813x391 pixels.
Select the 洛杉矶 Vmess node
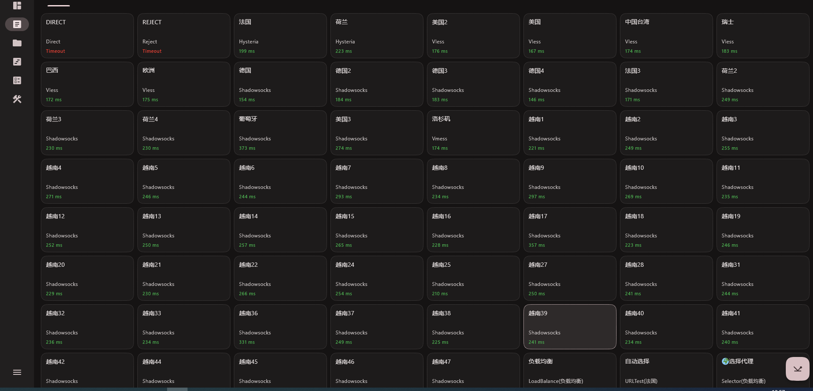point(473,133)
